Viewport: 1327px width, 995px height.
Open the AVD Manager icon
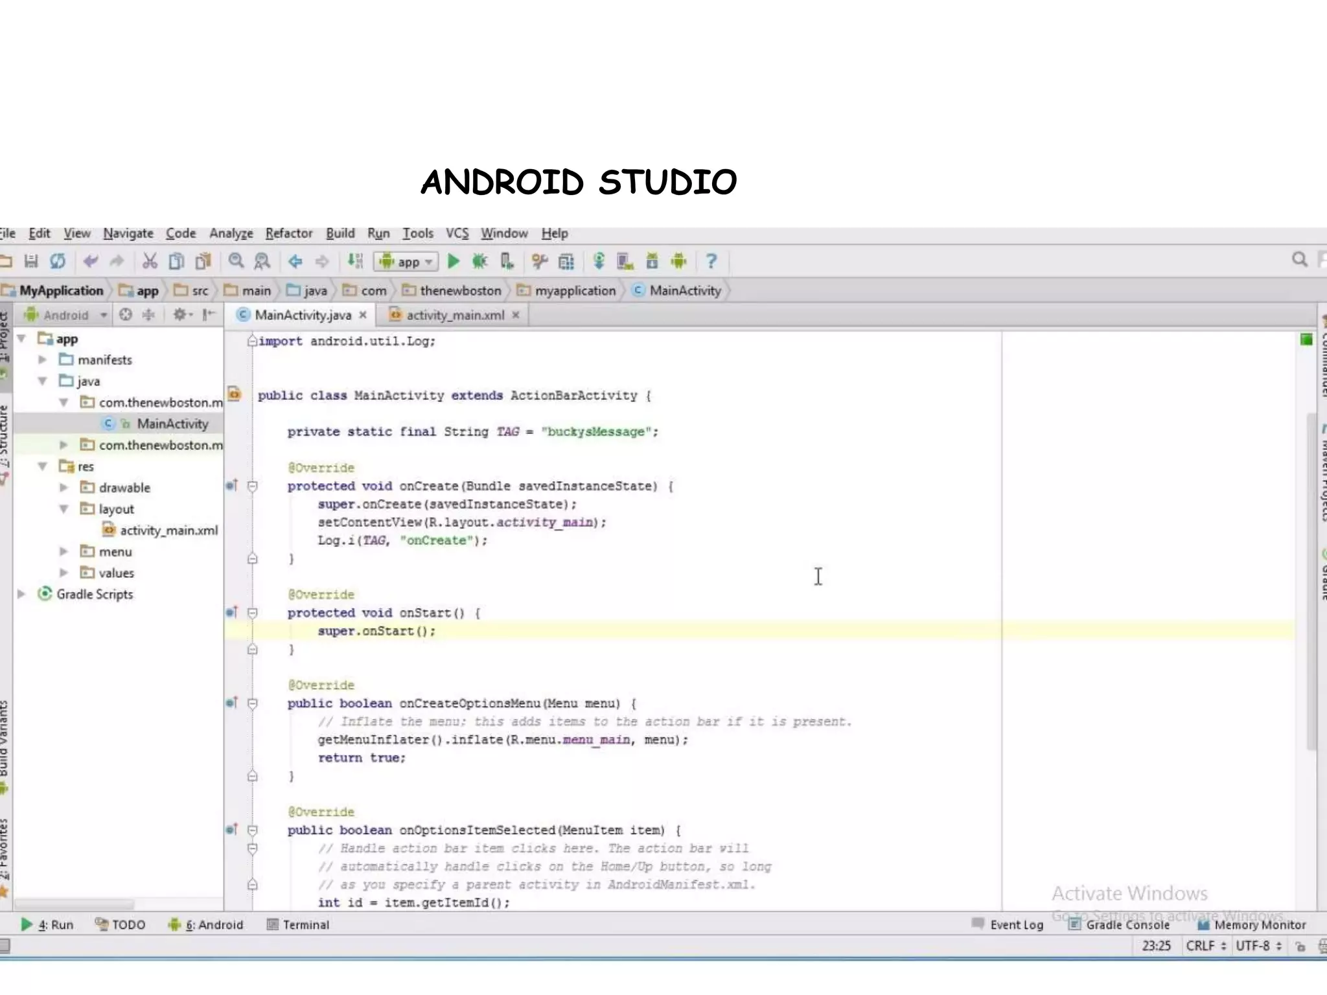coord(625,261)
